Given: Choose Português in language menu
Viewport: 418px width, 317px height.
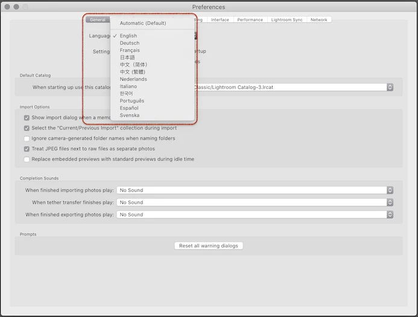Looking at the screenshot, I should click(152, 101).
